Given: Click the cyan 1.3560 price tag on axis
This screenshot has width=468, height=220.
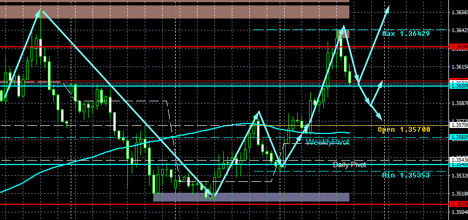Looking at the screenshot, I should [x=459, y=137].
